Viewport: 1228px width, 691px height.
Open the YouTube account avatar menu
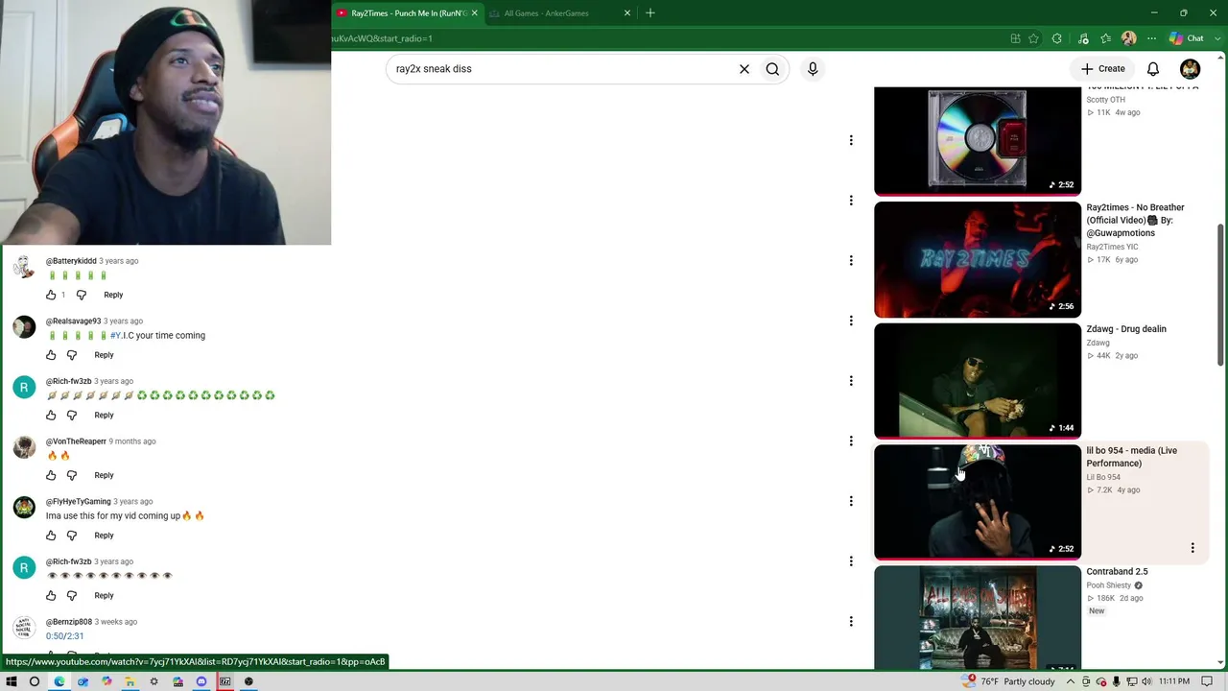[1190, 69]
